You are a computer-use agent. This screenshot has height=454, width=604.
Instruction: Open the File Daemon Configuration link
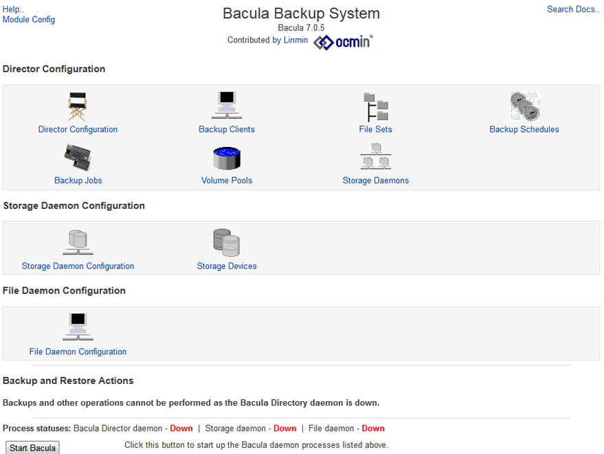78,352
